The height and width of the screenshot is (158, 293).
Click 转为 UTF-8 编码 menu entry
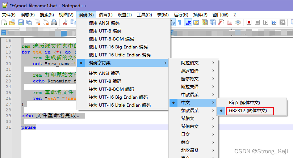(124, 81)
